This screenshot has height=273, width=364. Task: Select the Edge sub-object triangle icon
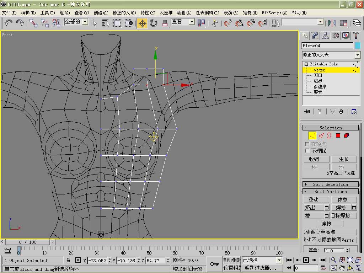(x=321, y=135)
